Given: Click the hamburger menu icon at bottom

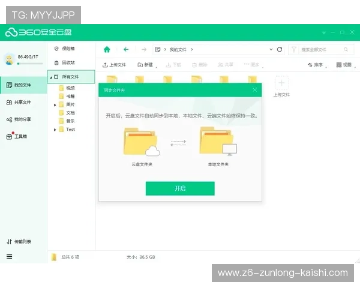Looking at the screenshot, I should click(9, 257).
